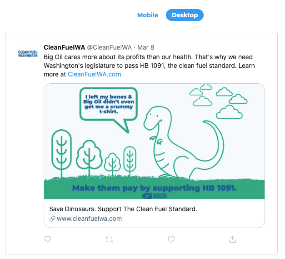Click the www.cleanfuelwa.com card domain
The height and width of the screenshot is (259, 285).
pos(90,218)
